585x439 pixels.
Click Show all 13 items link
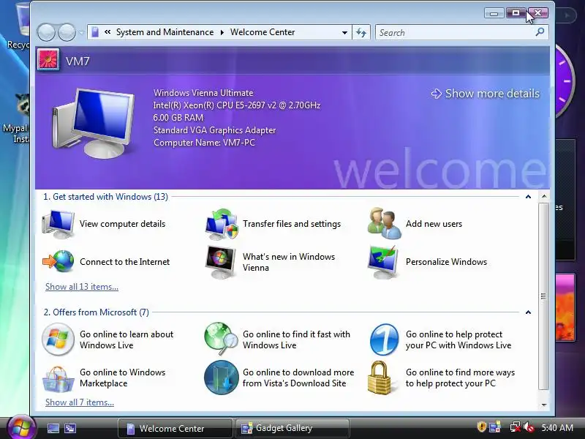pos(82,287)
